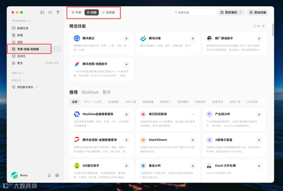
Task: Filter by 开发工具 category
Action: click(131, 102)
